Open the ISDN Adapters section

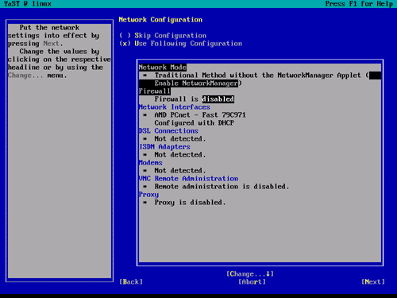click(164, 147)
